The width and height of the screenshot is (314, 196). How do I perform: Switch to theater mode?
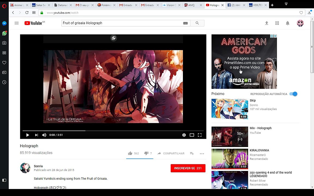pos(192,135)
